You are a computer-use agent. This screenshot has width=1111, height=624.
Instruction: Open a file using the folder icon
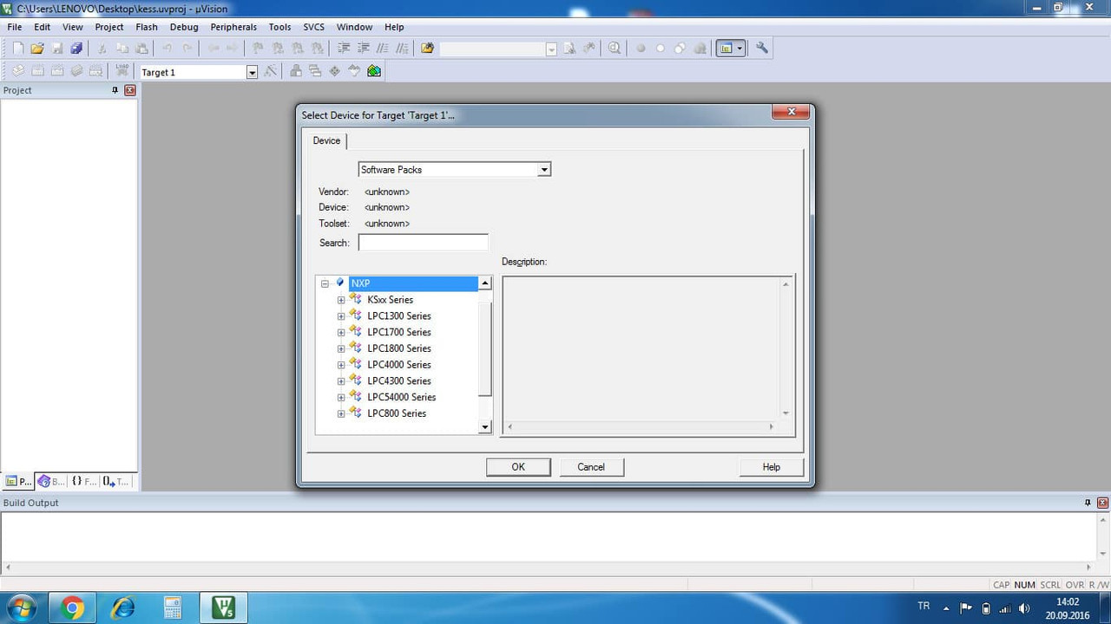37,49
